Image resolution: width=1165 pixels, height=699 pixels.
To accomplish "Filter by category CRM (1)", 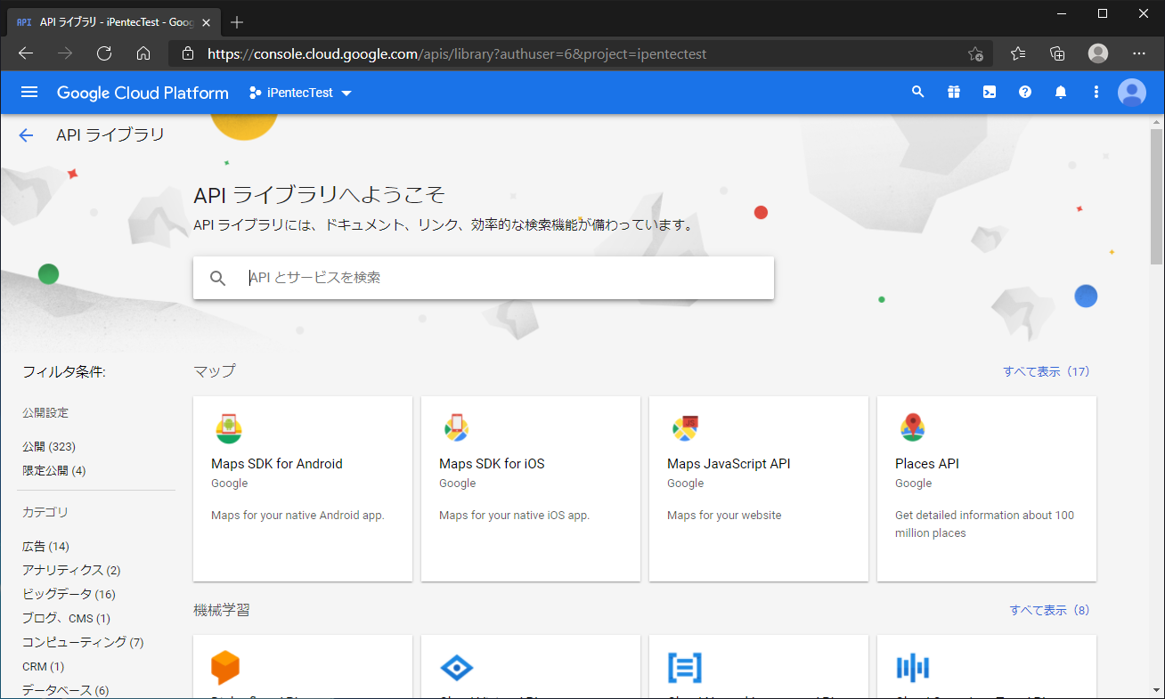I will pos(44,666).
